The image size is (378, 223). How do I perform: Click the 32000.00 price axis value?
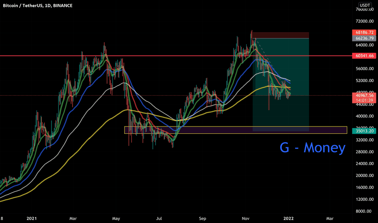click(x=365, y=140)
